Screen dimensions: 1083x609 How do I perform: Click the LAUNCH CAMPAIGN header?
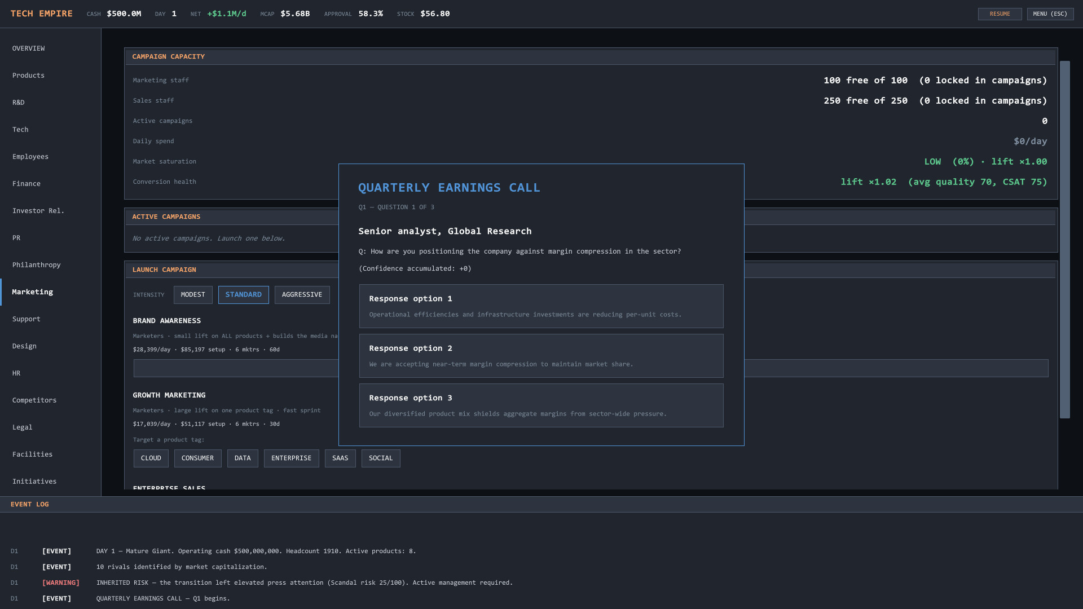point(164,270)
